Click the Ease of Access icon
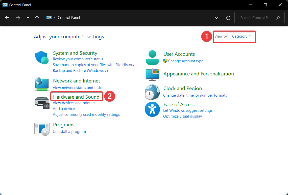 click(x=152, y=109)
